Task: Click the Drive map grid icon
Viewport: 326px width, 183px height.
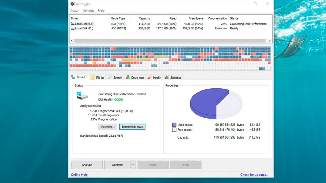Action: (128, 78)
